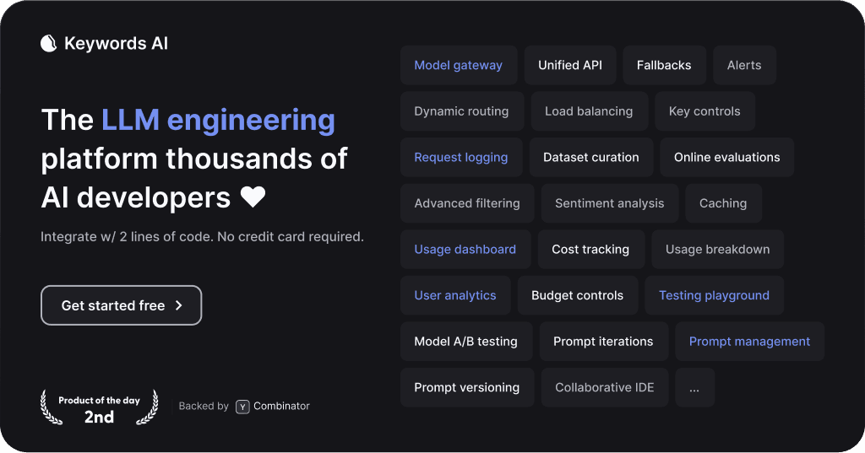865x453 pixels.
Task: Select the Request logging chip
Action: point(461,158)
